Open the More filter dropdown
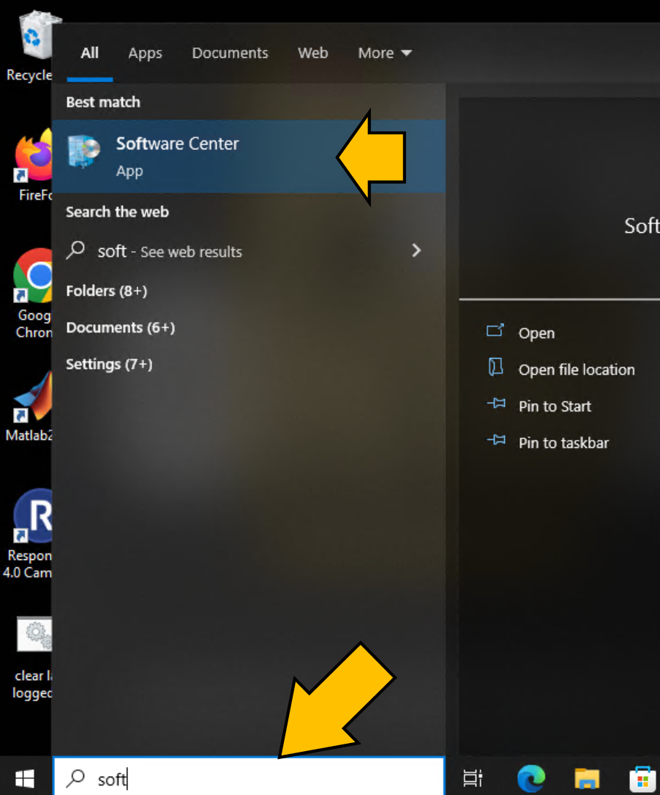 tap(384, 53)
